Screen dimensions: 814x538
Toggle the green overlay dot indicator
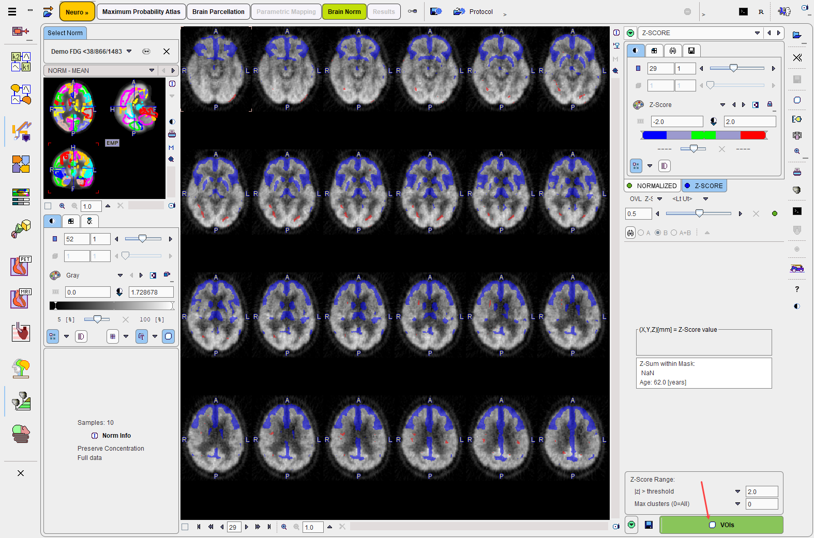coord(774,213)
